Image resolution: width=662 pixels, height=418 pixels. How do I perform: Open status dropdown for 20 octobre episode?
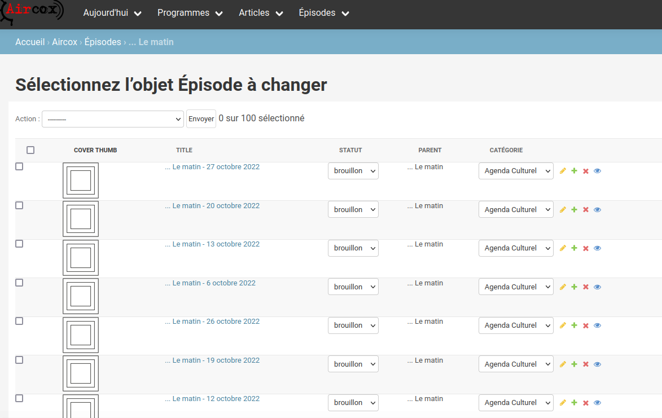coord(353,210)
